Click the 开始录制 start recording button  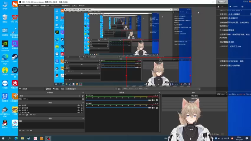pos(195,98)
